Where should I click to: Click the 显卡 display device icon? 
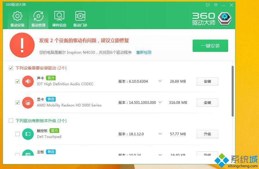pyautogui.click(x=28, y=103)
